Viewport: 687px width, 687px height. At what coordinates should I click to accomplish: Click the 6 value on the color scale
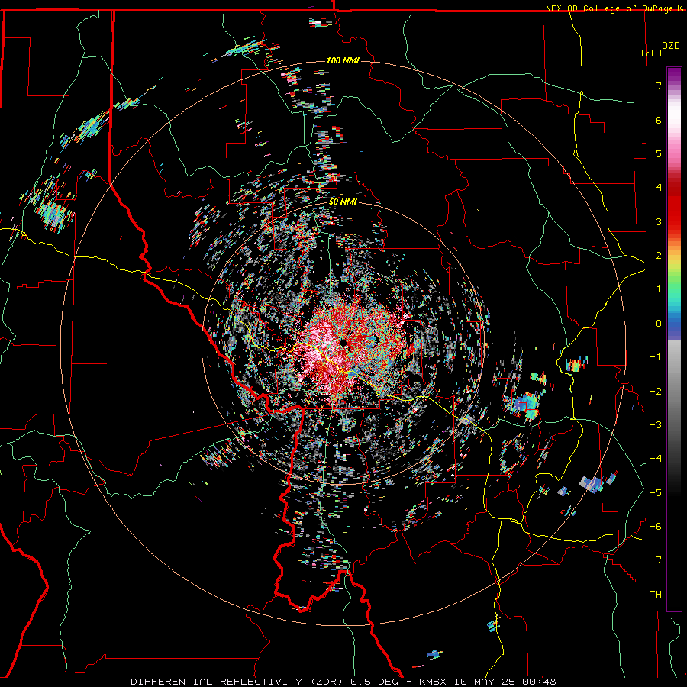coord(659,120)
